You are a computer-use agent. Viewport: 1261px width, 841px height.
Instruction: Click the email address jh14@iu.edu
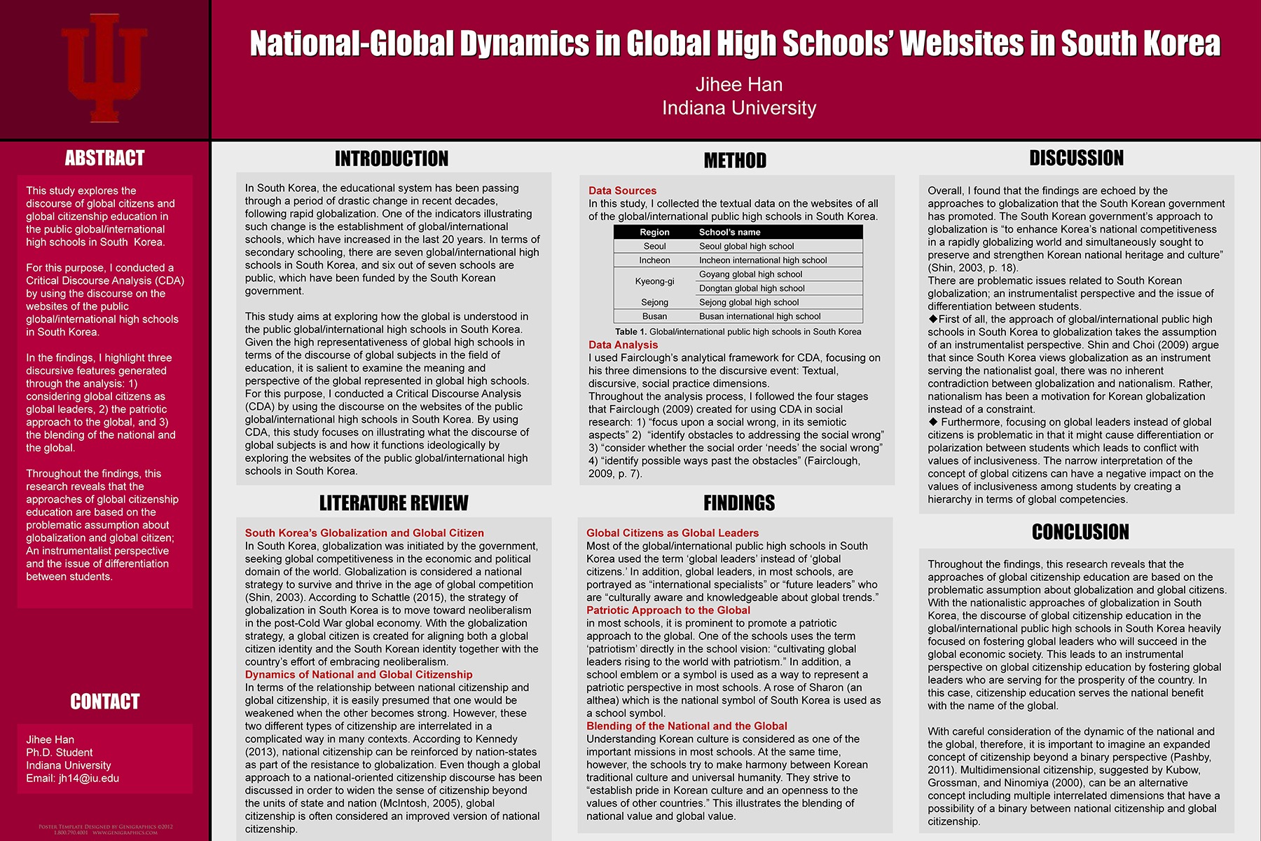tap(88, 778)
